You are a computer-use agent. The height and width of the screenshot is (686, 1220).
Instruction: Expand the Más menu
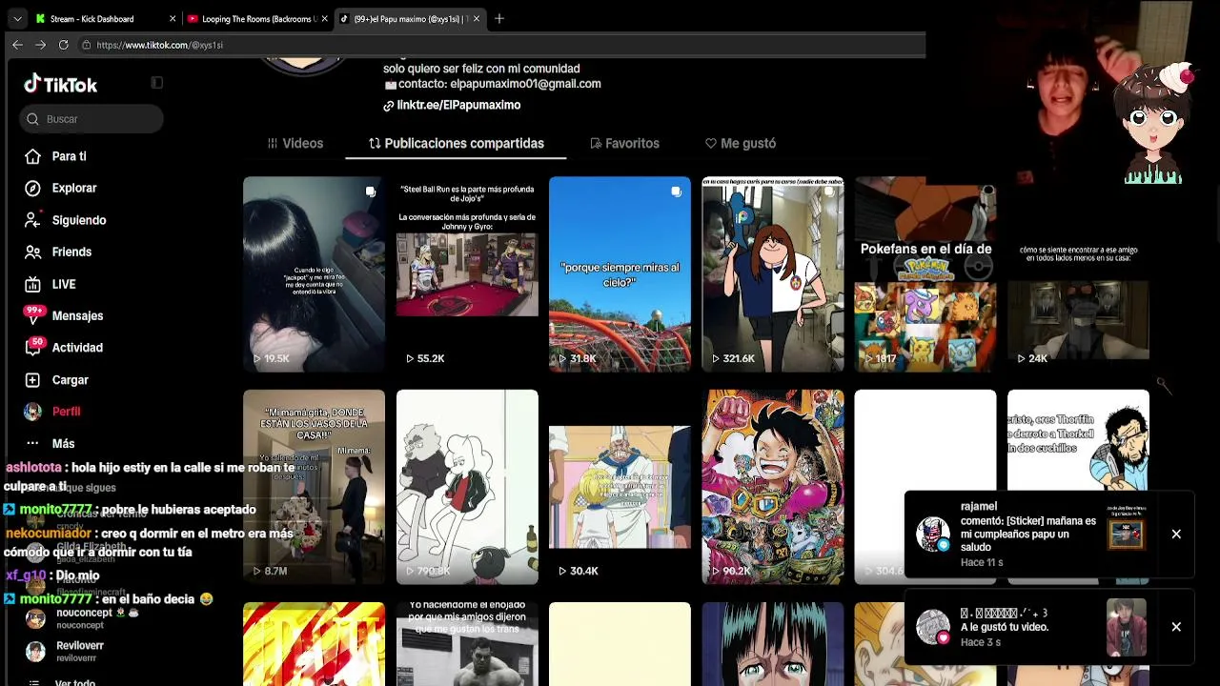pyautogui.click(x=63, y=444)
